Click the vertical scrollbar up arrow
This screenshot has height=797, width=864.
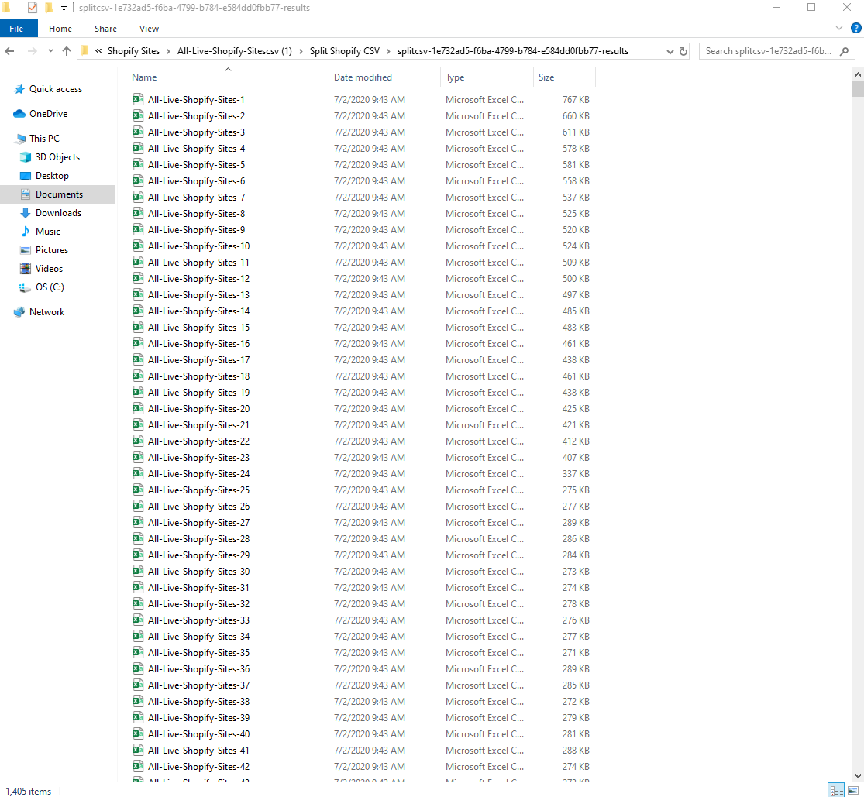(858, 74)
